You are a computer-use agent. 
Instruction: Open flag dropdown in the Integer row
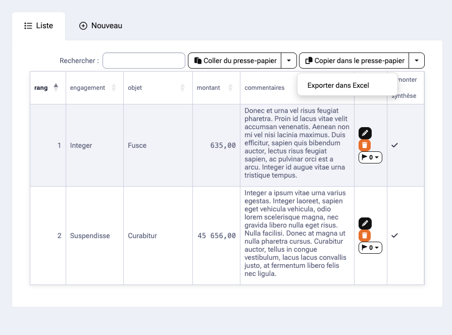370,157
